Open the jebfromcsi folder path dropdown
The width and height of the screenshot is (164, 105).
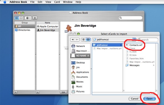[114, 40]
